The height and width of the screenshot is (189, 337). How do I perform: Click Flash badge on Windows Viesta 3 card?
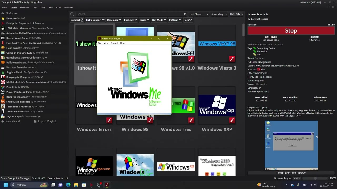click(x=232, y=59)
